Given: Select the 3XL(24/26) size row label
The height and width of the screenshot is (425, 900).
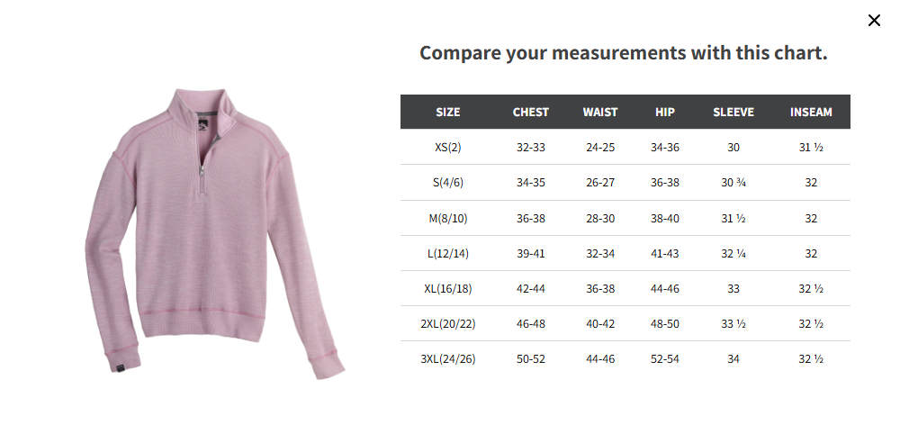Looking at the screenshot, I should (447, 359).
